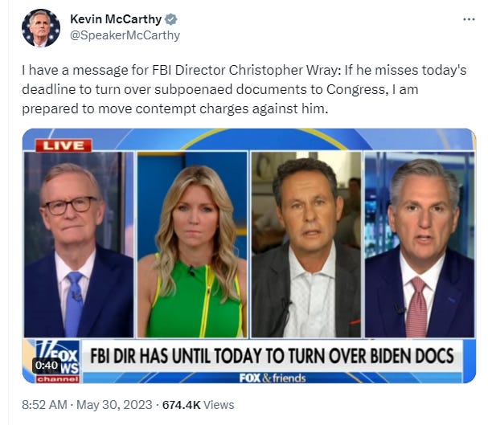Click the May 30, 2023 date
488x425 pixels.
pyautogui.click(x=114, y=405)
